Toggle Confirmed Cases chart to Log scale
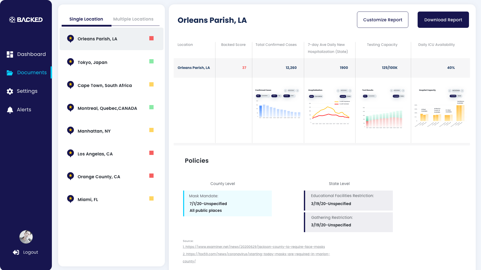 279,96
